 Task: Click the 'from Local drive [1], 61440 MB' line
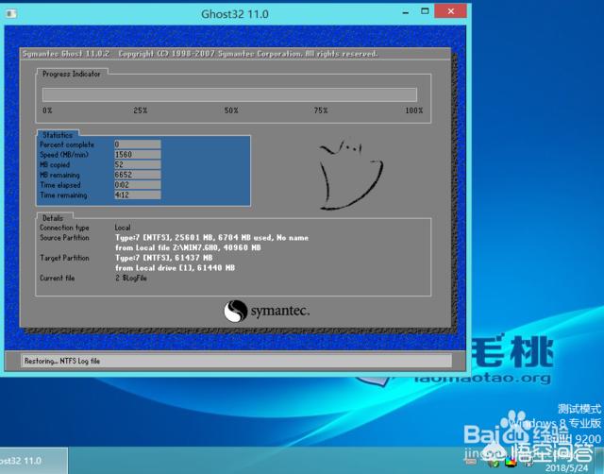[x=175, y=268]
